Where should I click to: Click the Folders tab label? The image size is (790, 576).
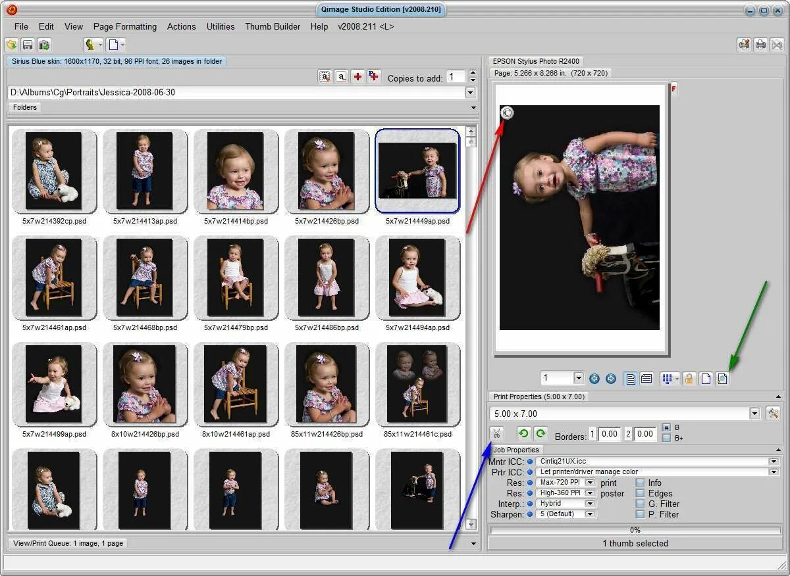[25, 107]
